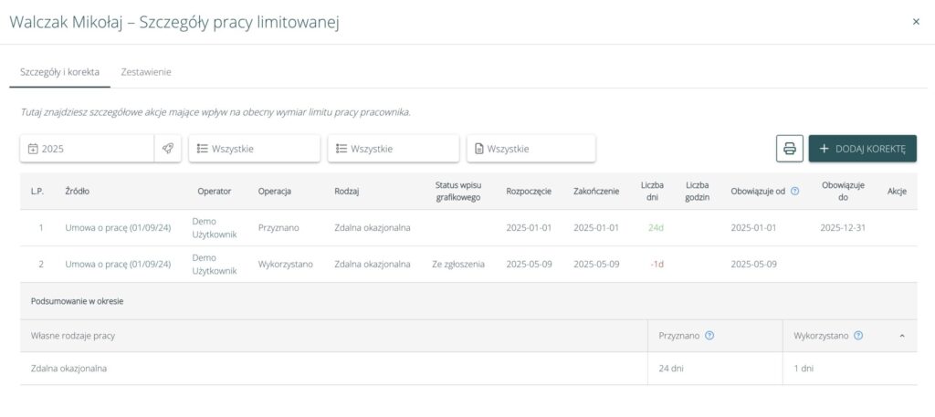Click the calendar icon in the year field
Viewport: 935px width, 417px height.
coord(33,149)
